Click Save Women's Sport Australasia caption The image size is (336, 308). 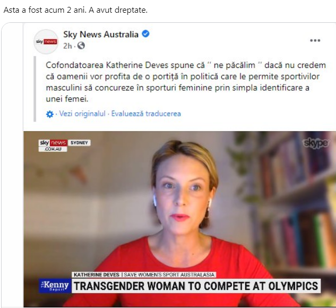(169, 275)
